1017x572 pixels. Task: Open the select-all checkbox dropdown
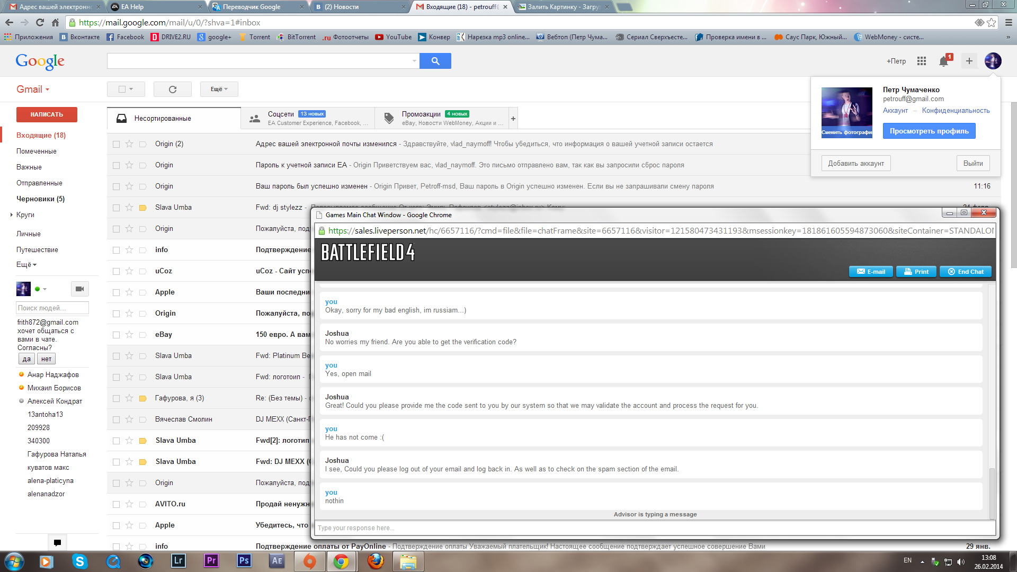coord(131,89)
